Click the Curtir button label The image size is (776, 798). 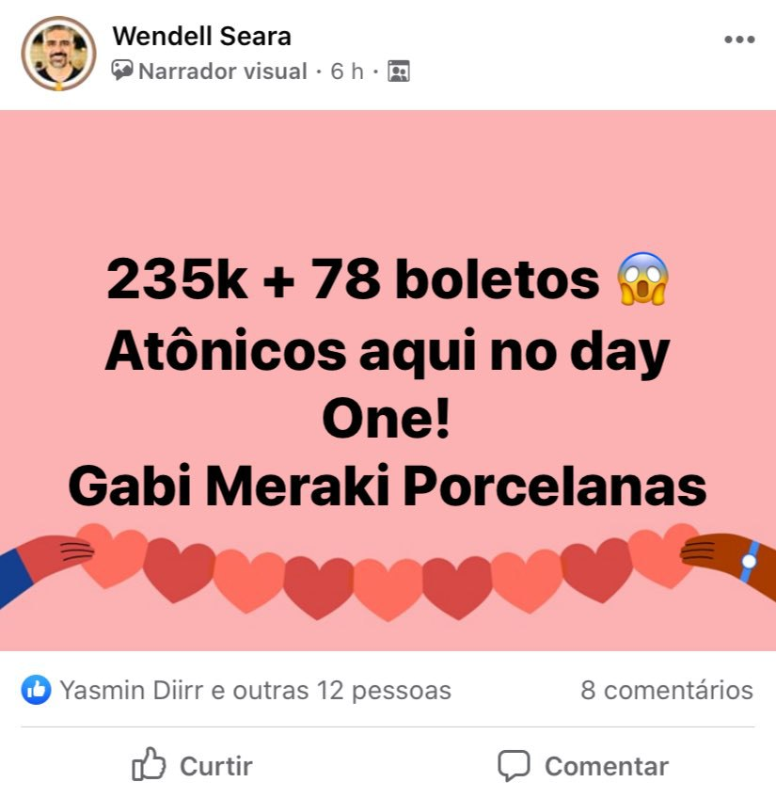216,766
